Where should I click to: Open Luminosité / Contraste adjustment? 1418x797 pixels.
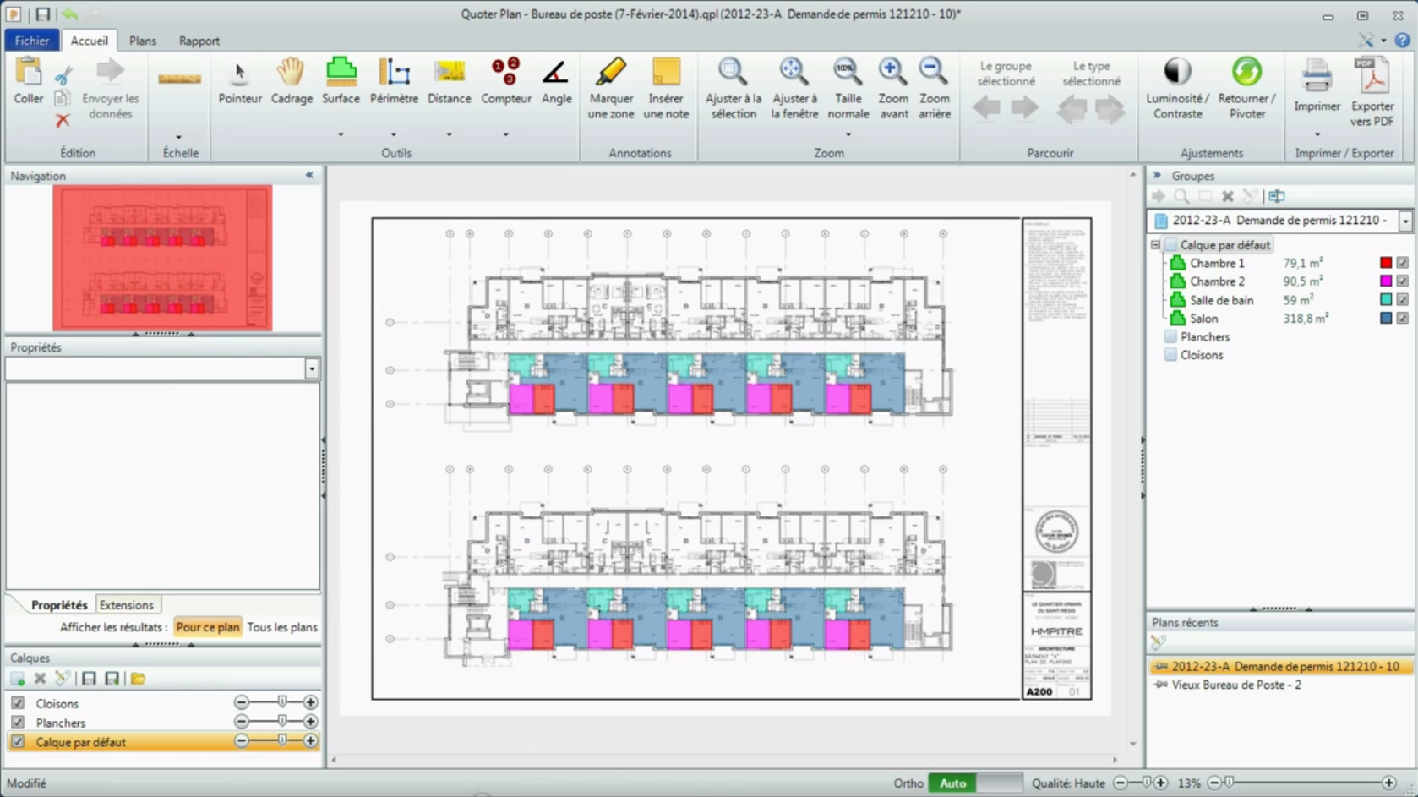coord(1177,87)
